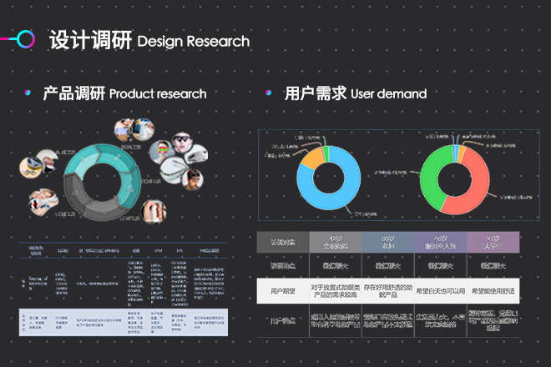Image resolution: width=551 pixels, height=367 pixels.
Task: Select the 用户需求 User demand heading
Action: (355, 93)
